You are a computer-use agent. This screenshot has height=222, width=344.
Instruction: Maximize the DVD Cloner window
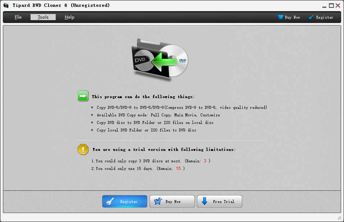coord(331,5)
